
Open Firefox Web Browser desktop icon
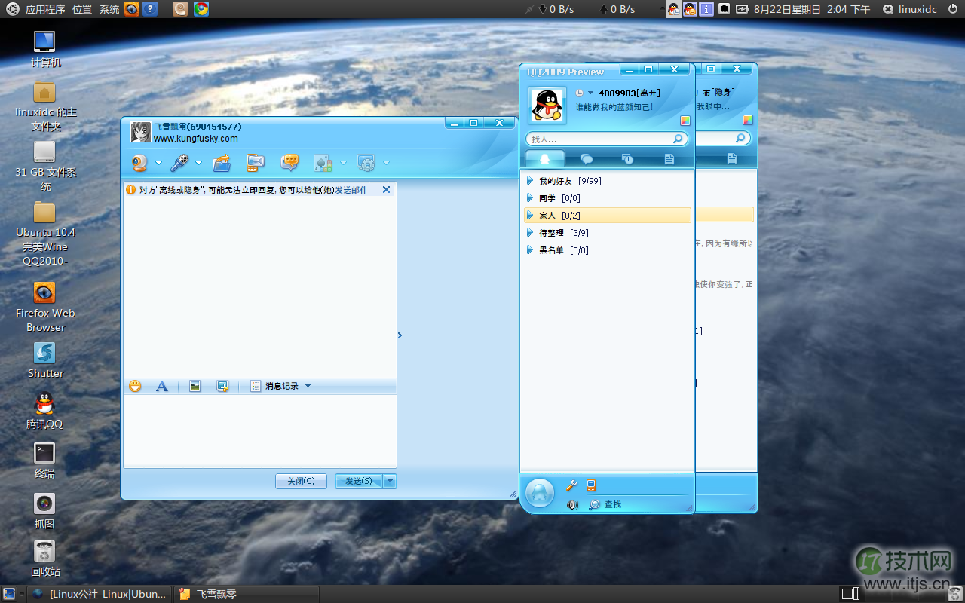click(x=45, y=307)
